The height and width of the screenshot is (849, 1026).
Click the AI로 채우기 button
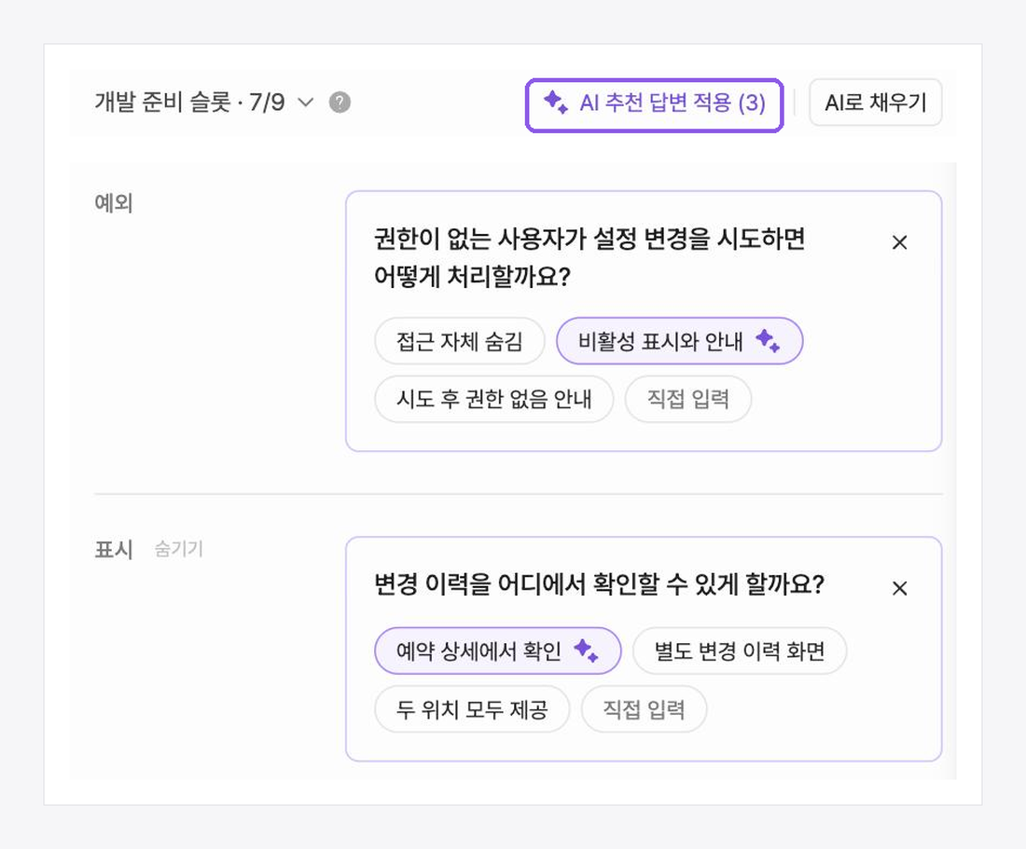point(876,103)
